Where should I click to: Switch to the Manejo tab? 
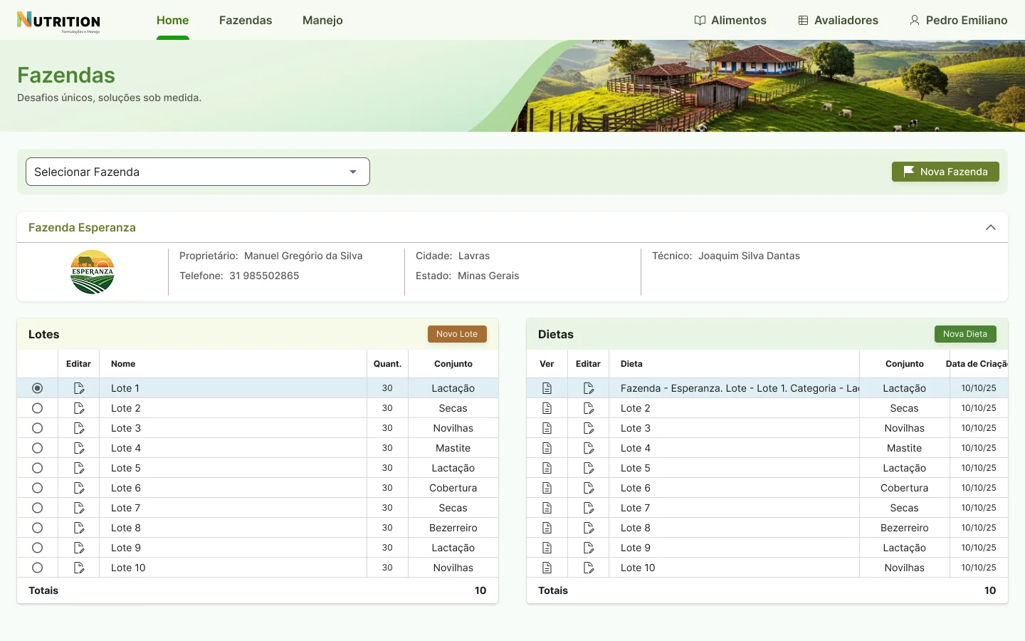click(322, 20)
